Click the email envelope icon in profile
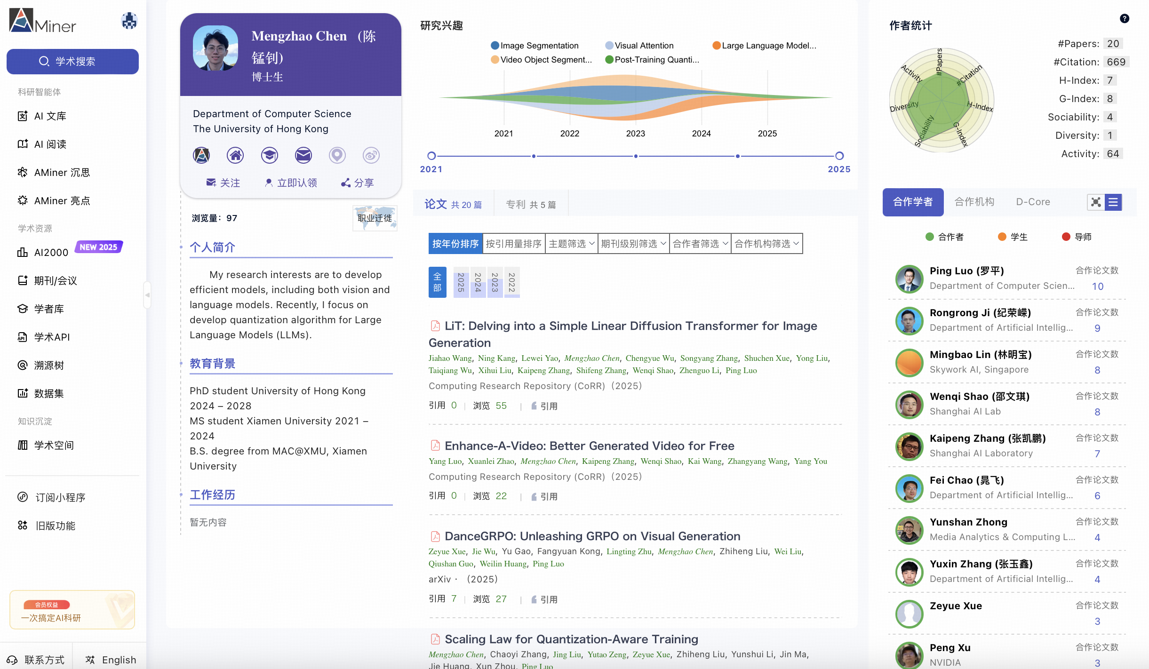 303,155
